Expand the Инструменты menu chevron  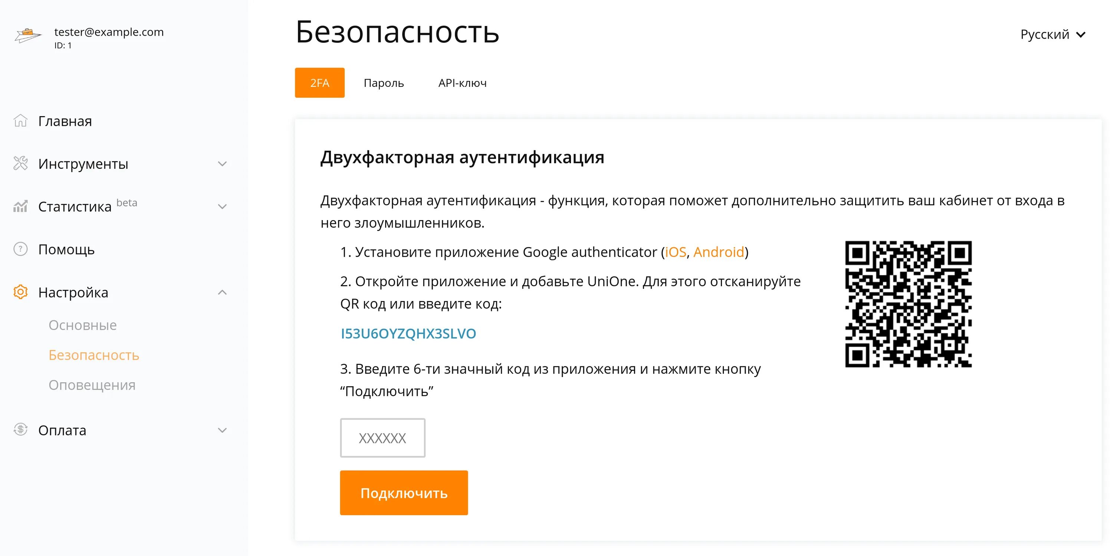point(222,164)
